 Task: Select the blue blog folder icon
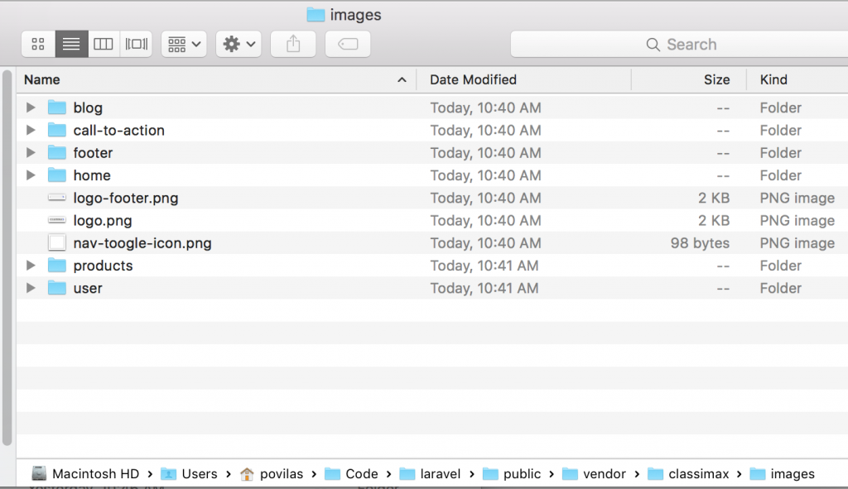tap(56, 108)
